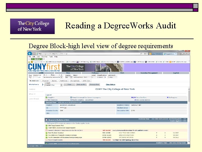Click the green Complete legend checkbox icon
This screenshot has width=202, height=152.
point(46,97)
